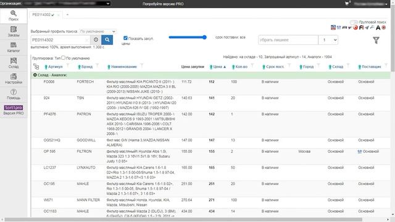Image resolution: width=395 pixels, height=222 pixels.
Task: Click Попробуйте версию PRO link
Action: [x=163, y=4]
